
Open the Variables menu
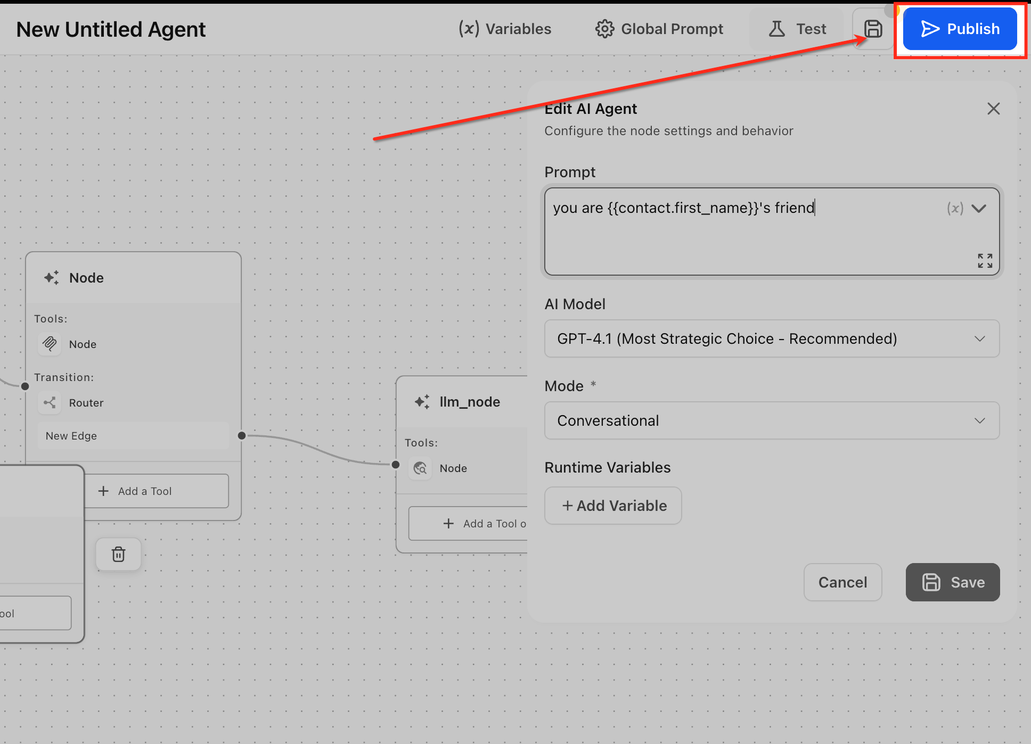click(505, 29)
